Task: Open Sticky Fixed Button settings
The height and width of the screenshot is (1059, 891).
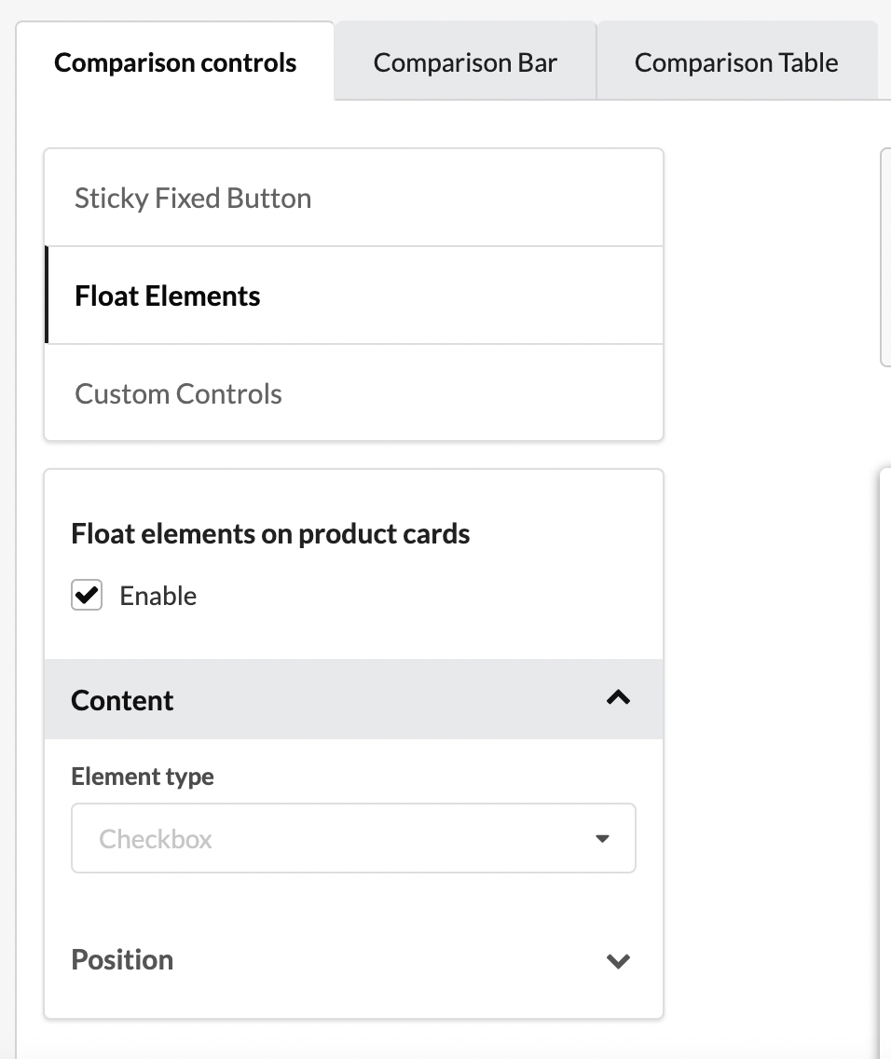Action: [193, 199]
